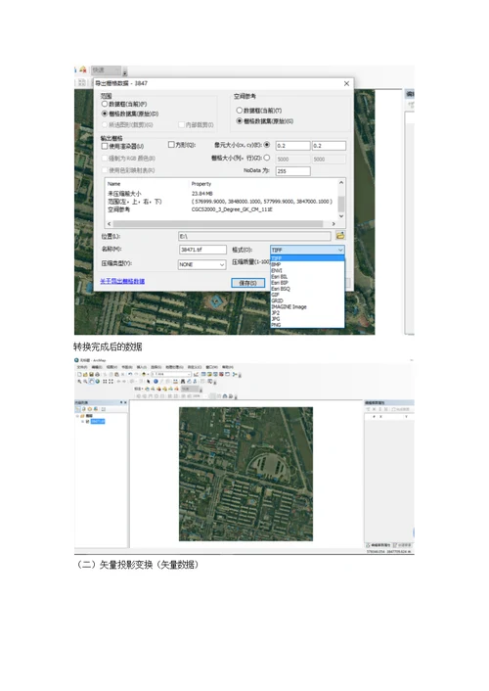Open the Catalog window icon
Image resolution: width=489 pixels, height=691 pixels.
pos(209,374)
